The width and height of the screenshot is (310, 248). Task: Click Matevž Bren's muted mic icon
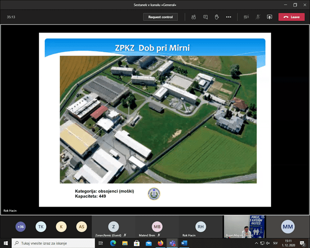[x=158, y=235]
